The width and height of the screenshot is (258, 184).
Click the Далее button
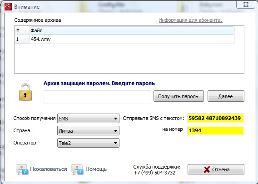[x=226, y=96]
